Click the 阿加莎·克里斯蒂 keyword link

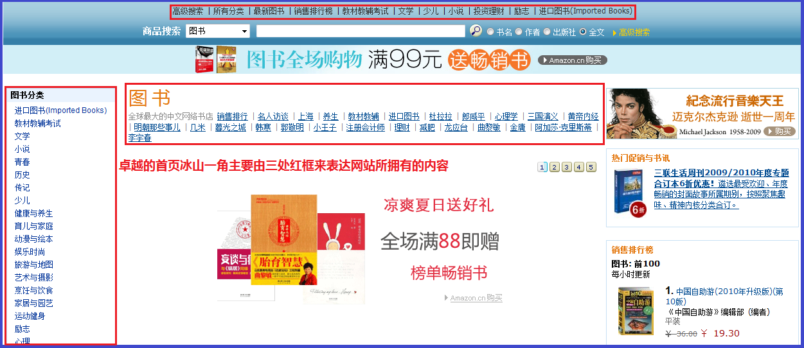[x=564, y=128]
